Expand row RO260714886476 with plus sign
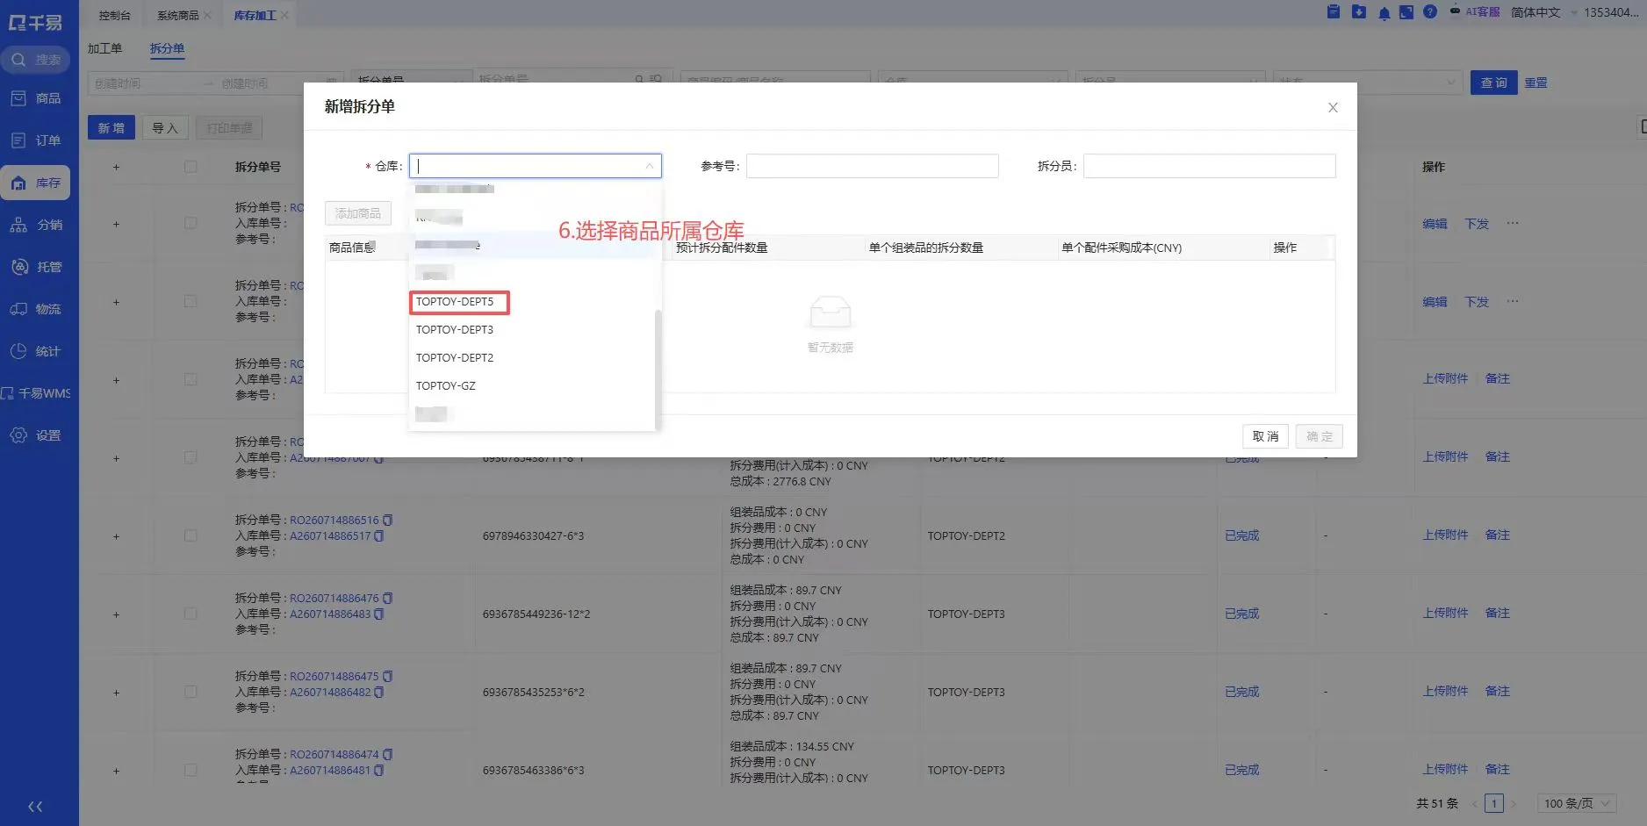 click(x=116, y=614)
